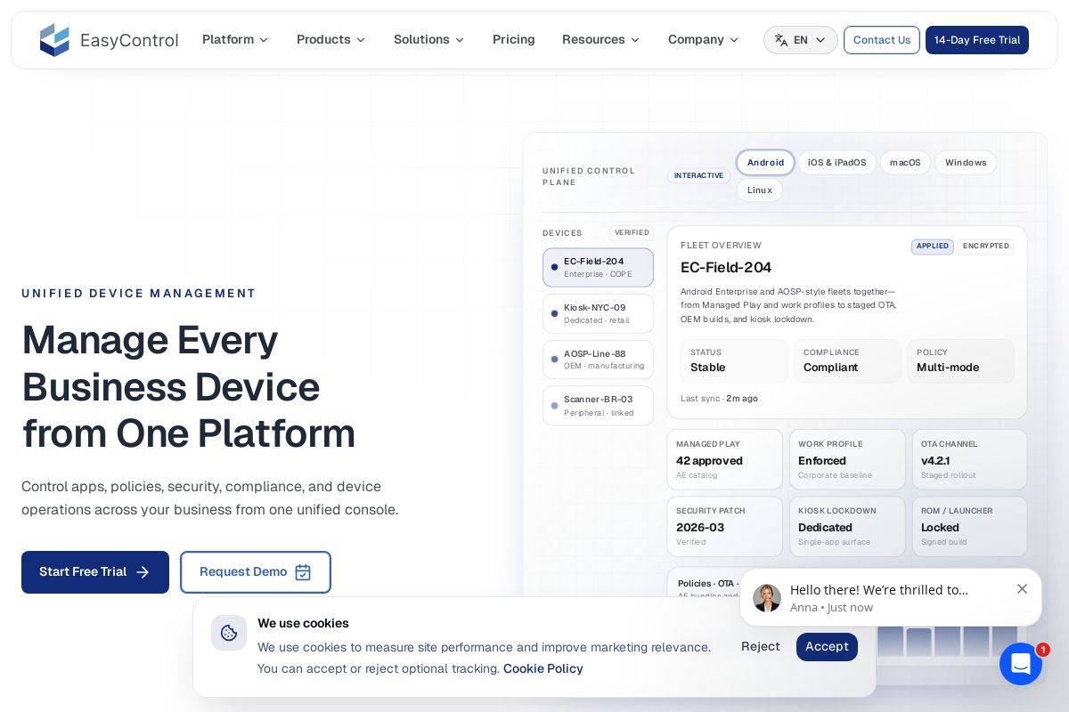
Task: Click the EC-Field-204 fleet heading
Action: tap(726, 268)
